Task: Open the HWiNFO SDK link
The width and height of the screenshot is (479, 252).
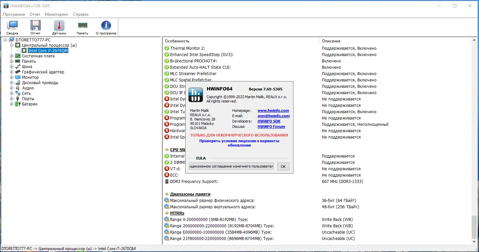Action: [x=269, y=121]
